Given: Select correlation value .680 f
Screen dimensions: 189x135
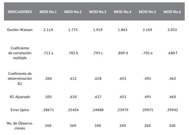Looking at the screenshot, I should 172,53.
